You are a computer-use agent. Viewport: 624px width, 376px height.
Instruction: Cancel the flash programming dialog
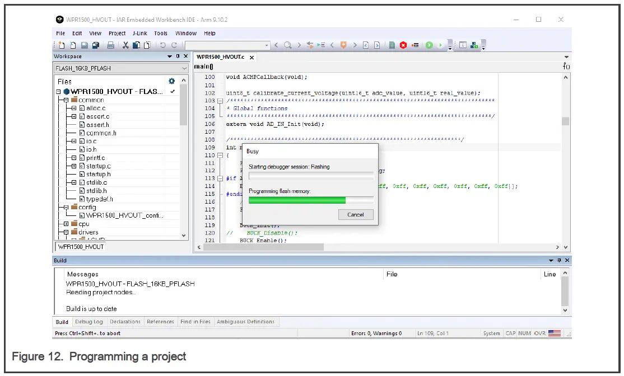coord(355,214)
